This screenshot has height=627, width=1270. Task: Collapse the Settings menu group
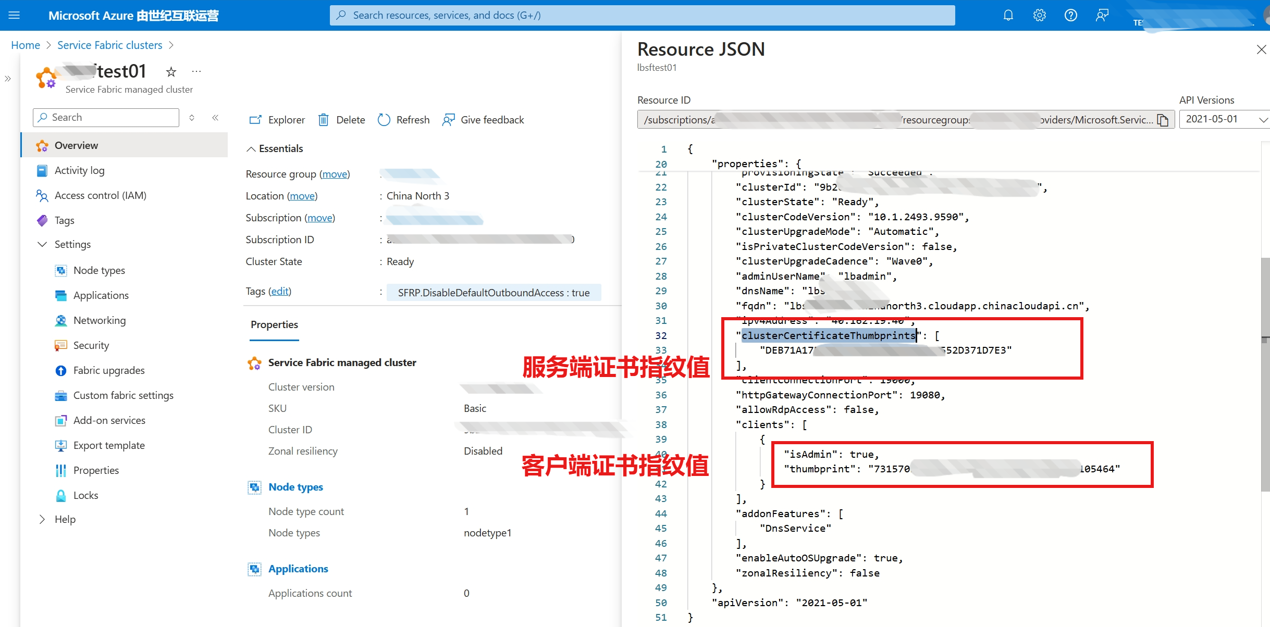[42, 244]
